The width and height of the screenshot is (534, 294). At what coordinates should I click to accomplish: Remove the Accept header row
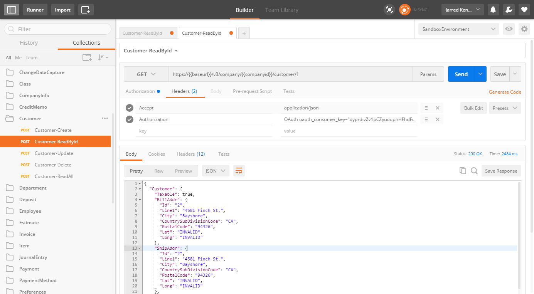coord(437,108)
